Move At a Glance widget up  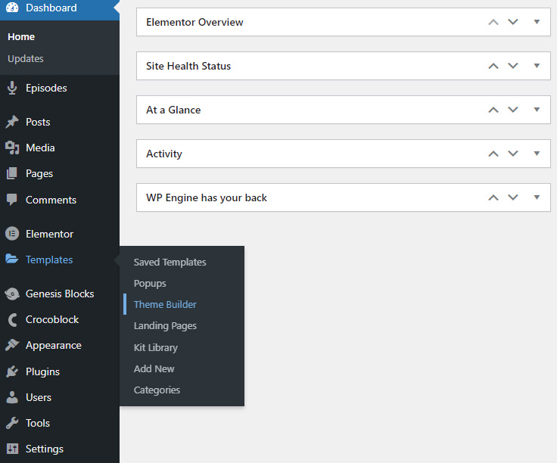(493, 110)
